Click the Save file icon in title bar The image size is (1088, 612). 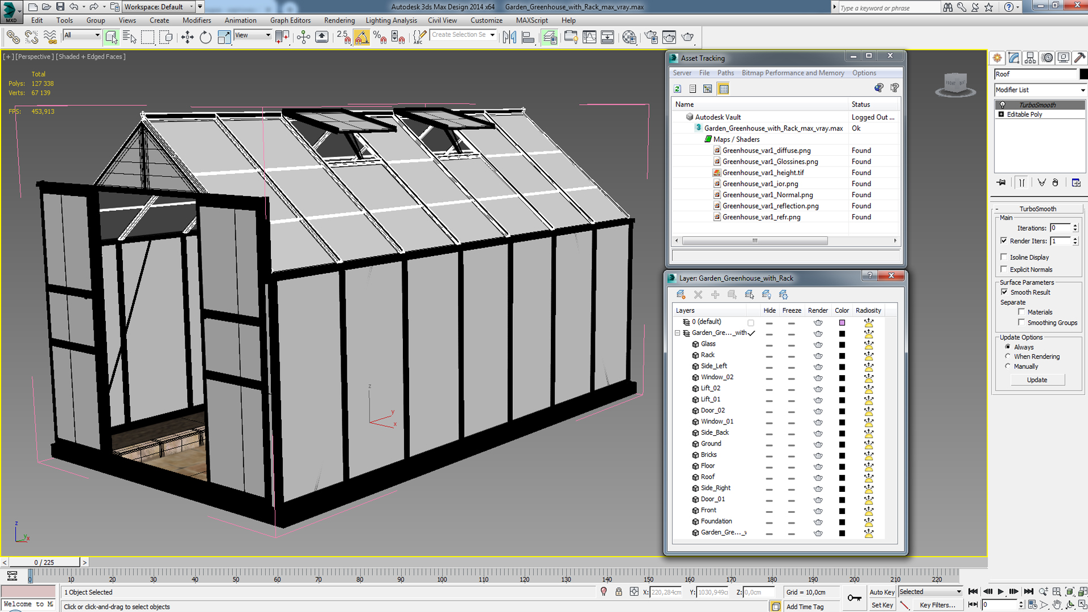click(x=60, y=7)
